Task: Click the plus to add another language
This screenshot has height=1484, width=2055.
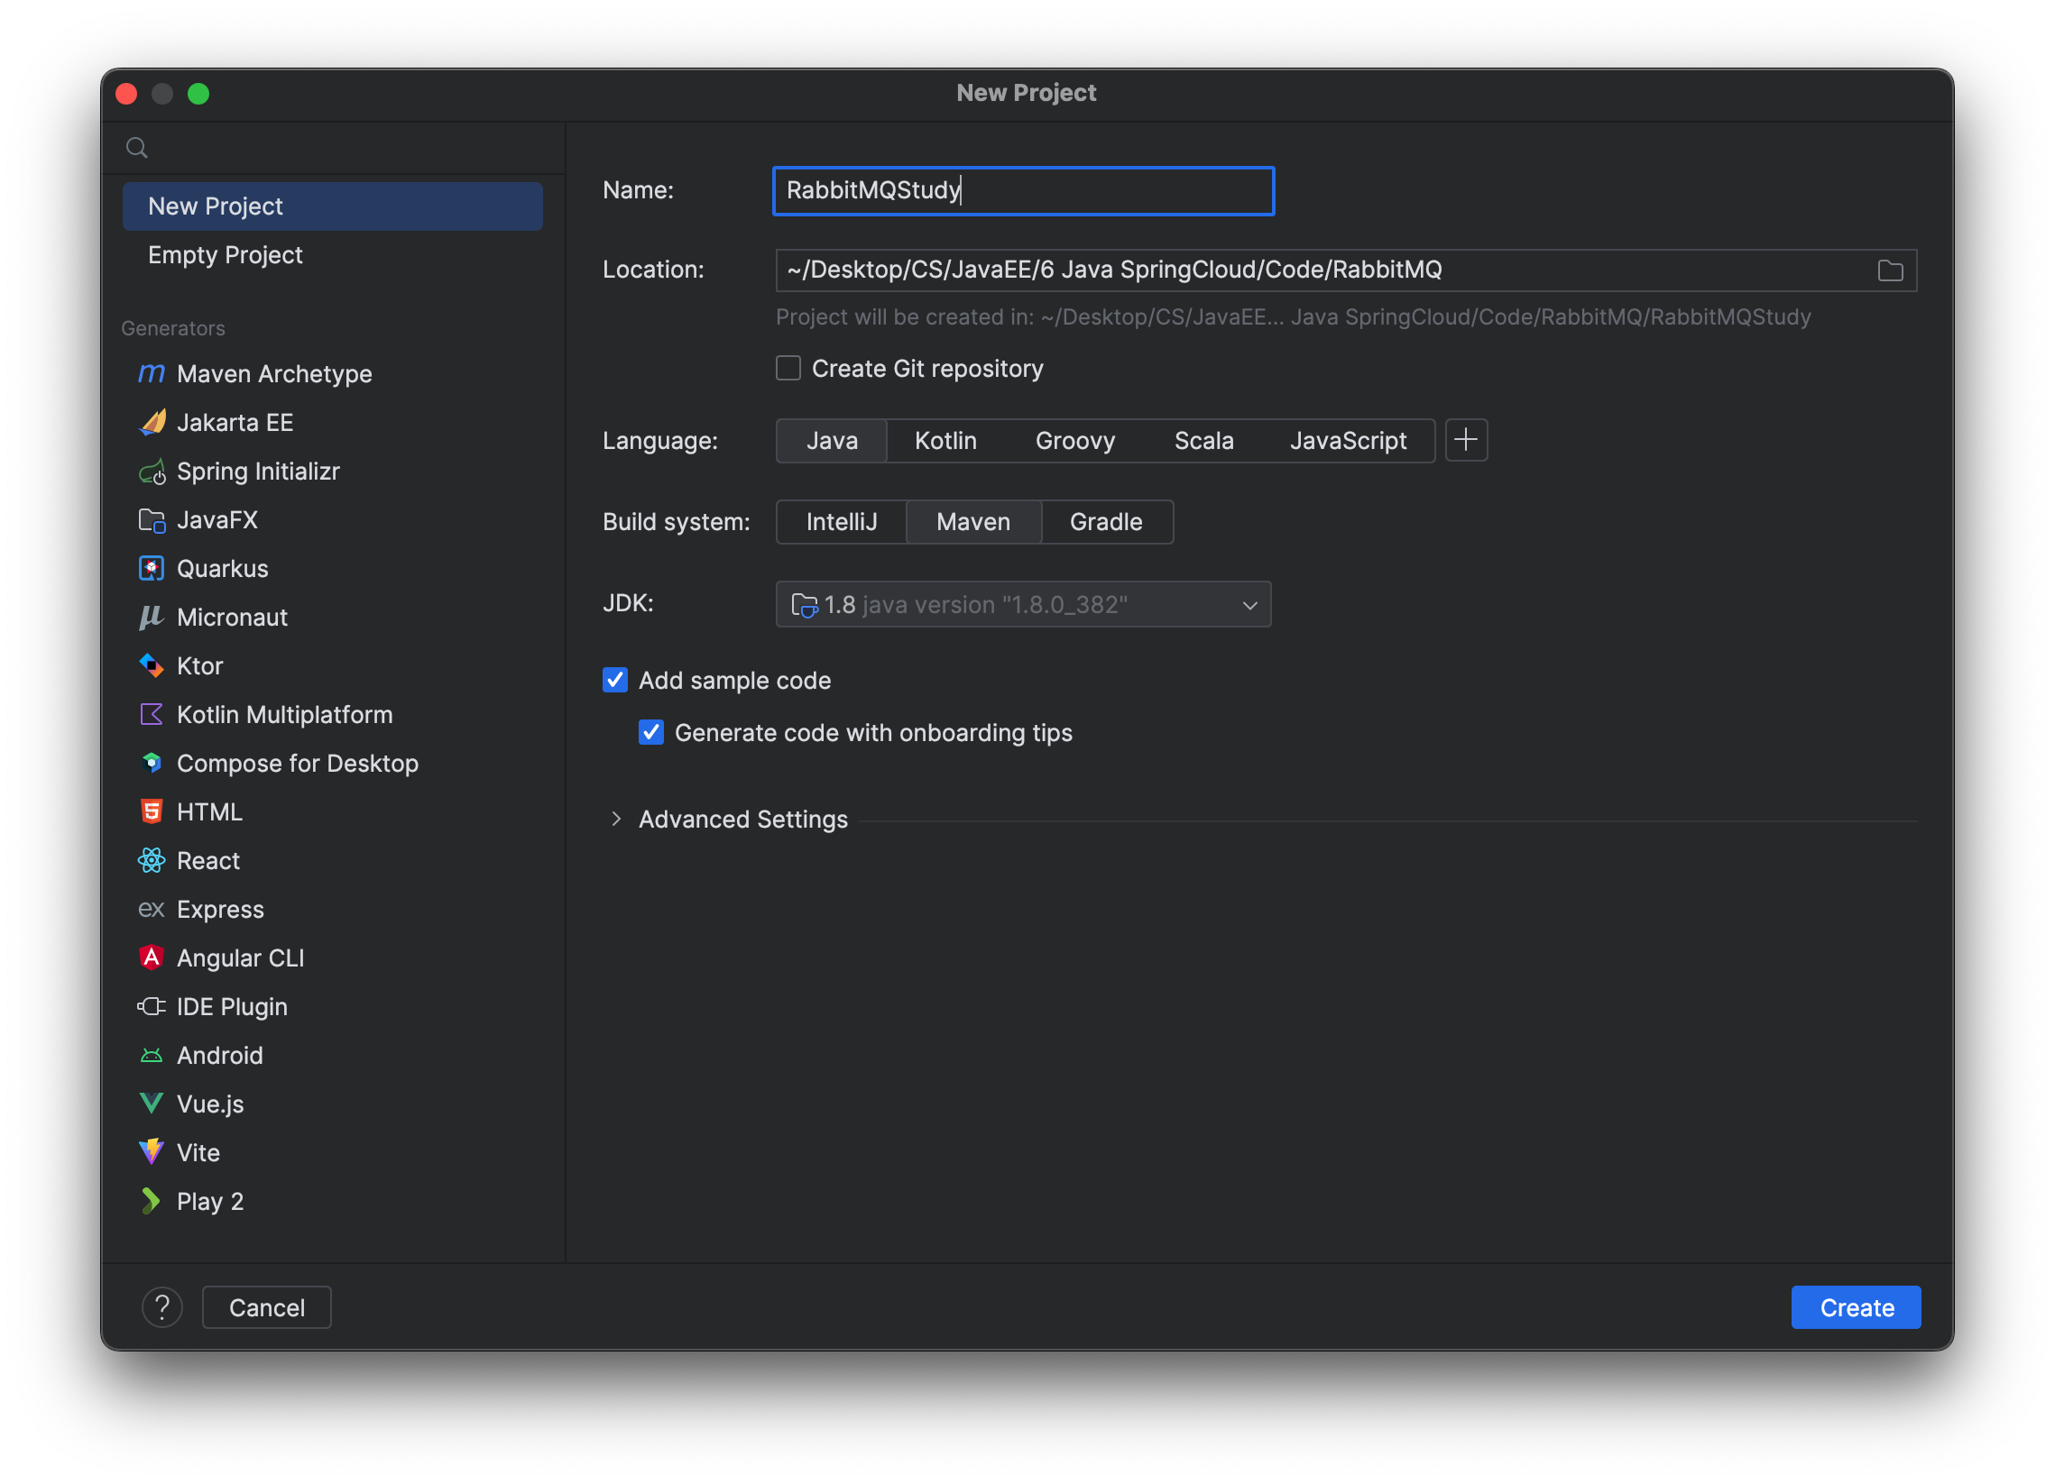Action: point(1466,440)
